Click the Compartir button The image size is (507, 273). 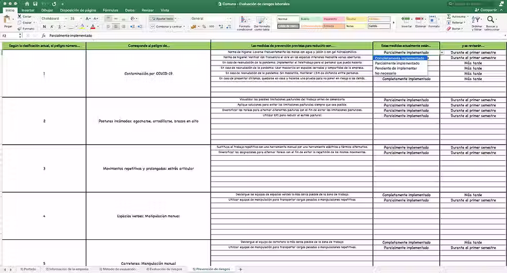[486, 10]
